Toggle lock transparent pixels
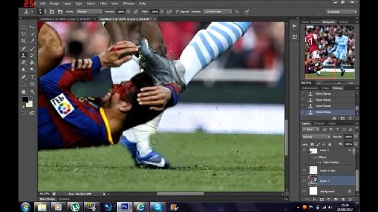This screenshot has height=212, width=378. (x=312, y=144)
